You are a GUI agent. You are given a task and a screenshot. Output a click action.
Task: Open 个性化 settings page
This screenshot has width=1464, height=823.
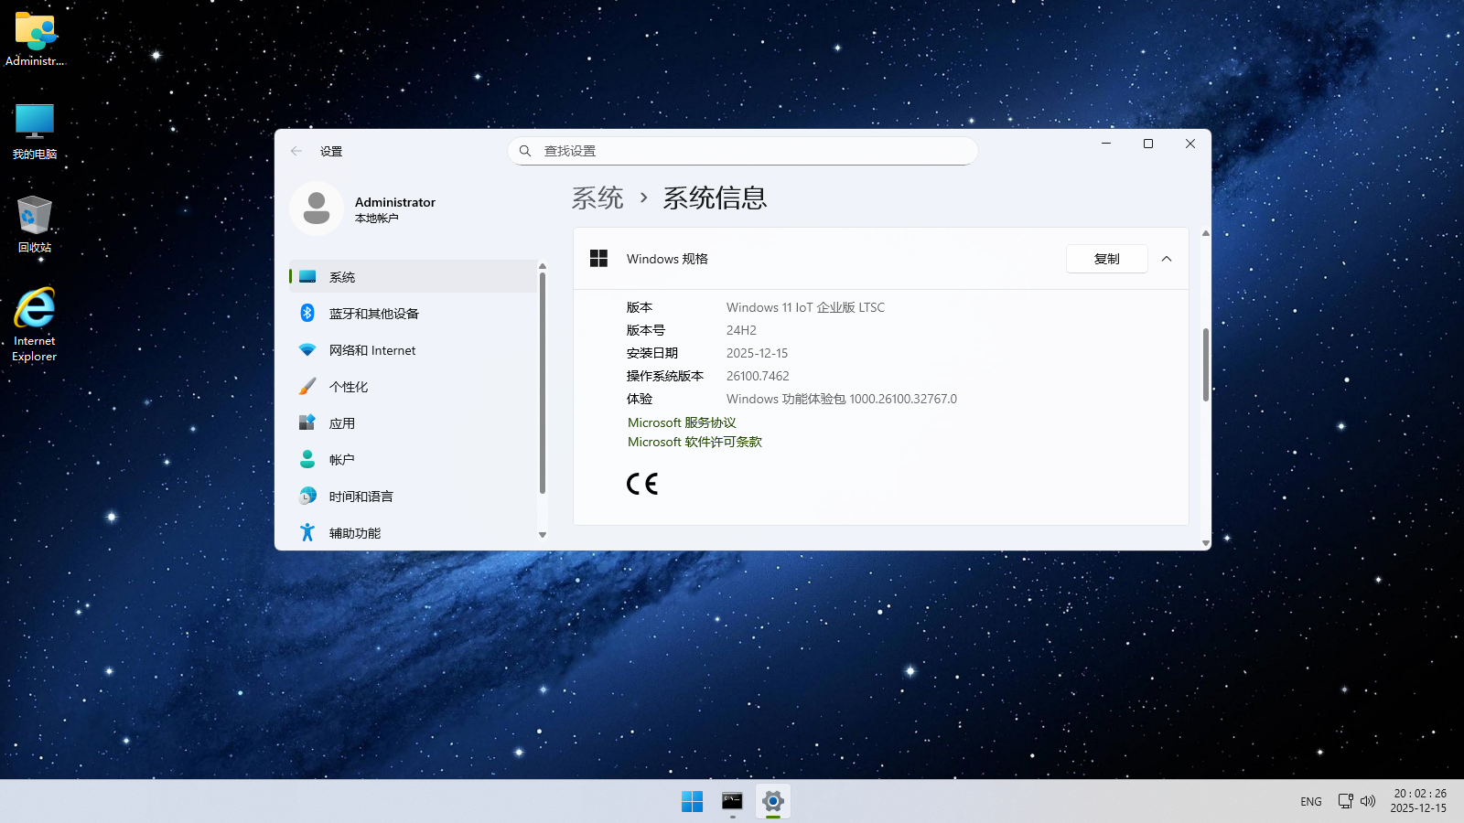(x=413, y=387)
